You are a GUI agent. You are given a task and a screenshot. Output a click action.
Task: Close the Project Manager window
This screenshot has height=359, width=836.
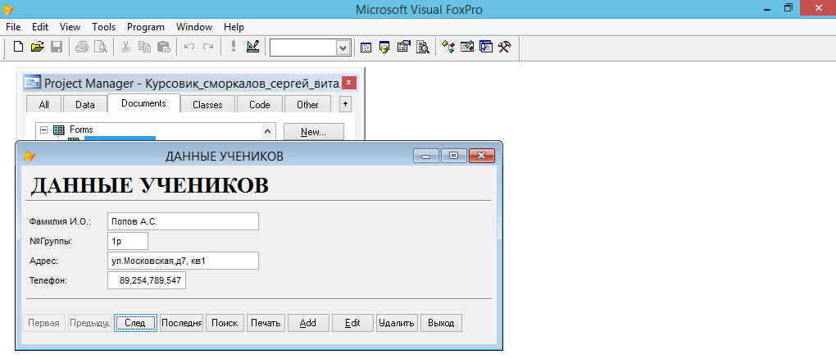pos(348,83)
